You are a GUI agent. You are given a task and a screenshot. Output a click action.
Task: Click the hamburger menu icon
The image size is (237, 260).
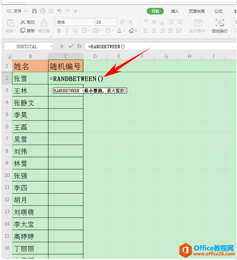pyautogui.click(x=9, y=11)
